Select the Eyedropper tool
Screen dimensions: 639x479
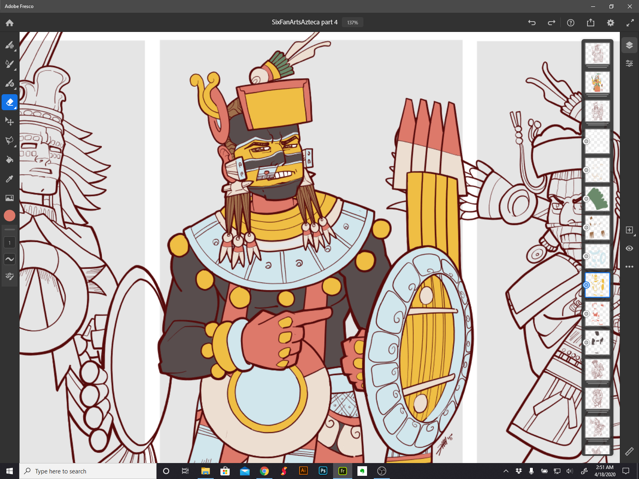pos(10,179)
